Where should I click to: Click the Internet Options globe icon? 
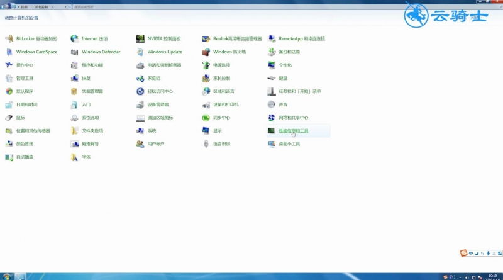click(75, 39)
